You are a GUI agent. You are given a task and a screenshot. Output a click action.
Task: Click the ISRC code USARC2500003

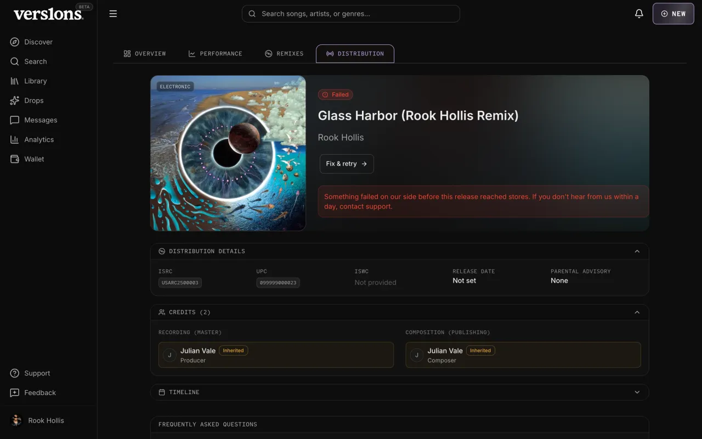180,283
